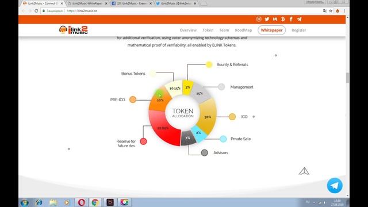Switch to Chrome on the taskbar
Image resolution: width=368 pixels, height=207 pixels.
point(95,202)
